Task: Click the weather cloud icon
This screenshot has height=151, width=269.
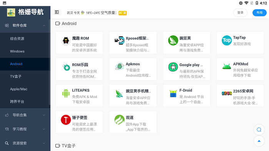Action: click(x=83, y=13)
